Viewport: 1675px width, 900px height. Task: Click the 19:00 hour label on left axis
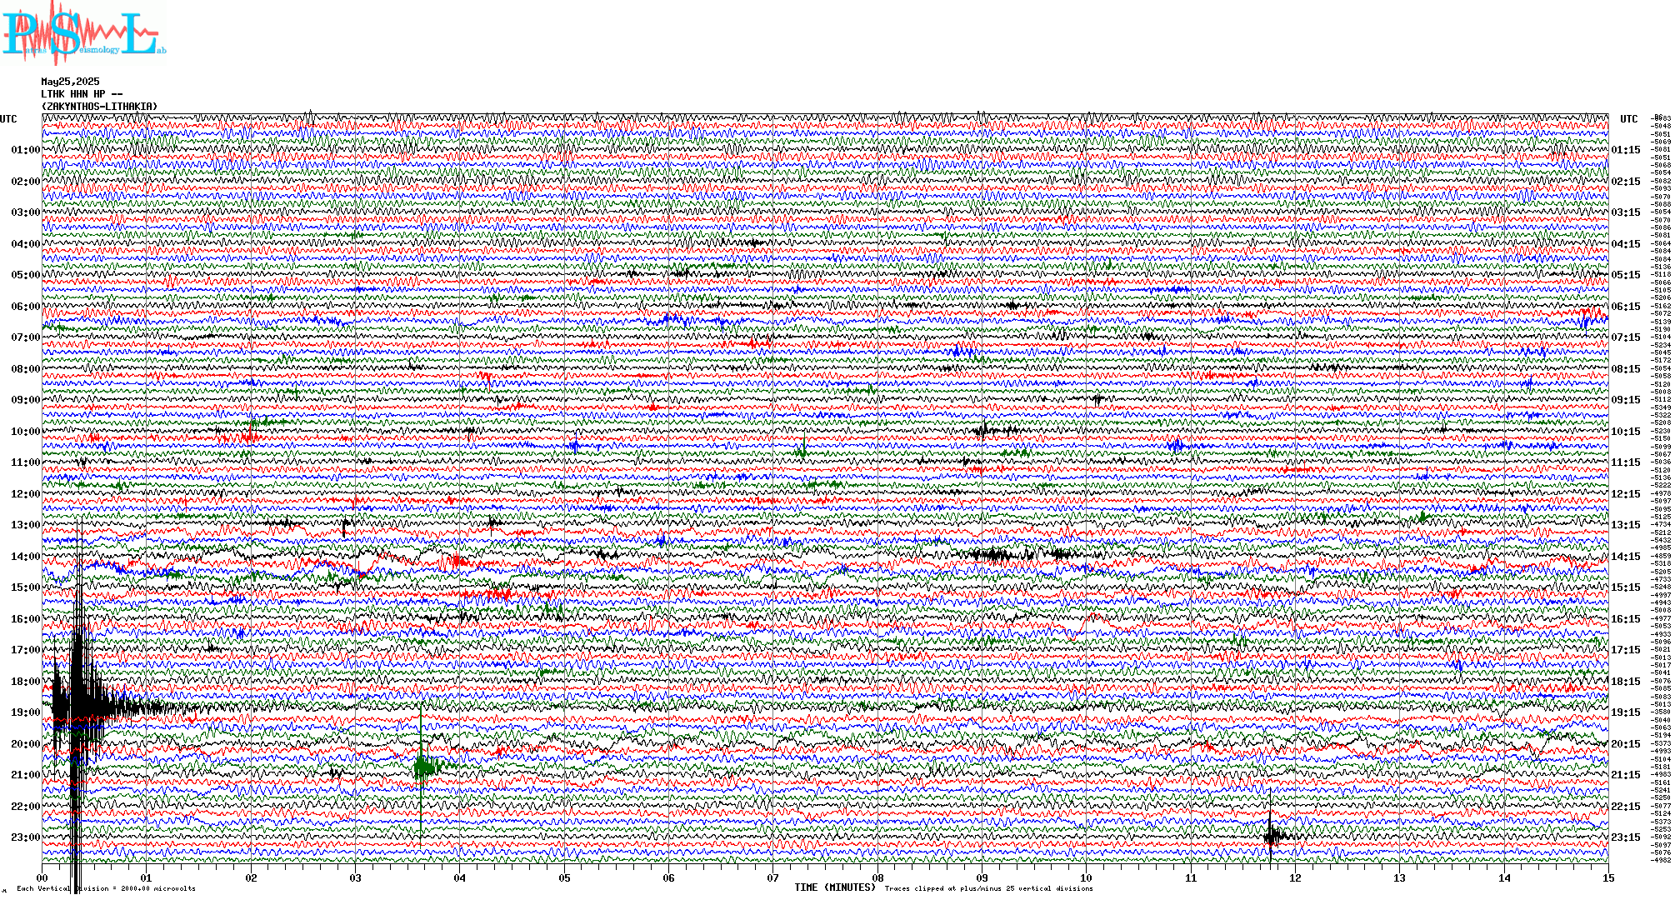click(25, 712)
